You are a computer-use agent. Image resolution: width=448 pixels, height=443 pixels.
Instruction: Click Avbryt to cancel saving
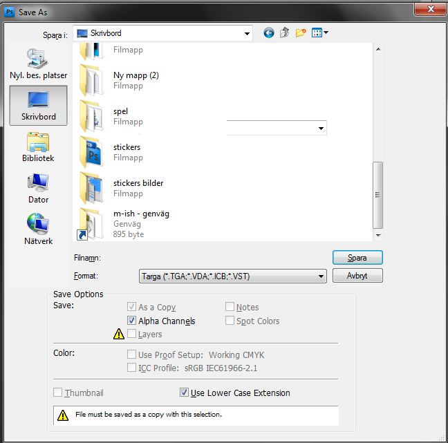click(x=357, y=276)
